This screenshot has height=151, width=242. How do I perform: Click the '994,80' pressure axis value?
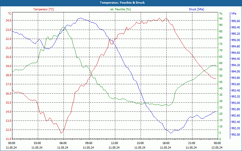[236, 47]
